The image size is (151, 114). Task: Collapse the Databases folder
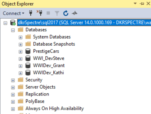(13, 30)
